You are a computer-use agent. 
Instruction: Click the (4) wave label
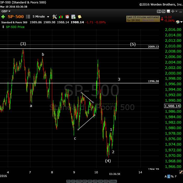point(108,161)
